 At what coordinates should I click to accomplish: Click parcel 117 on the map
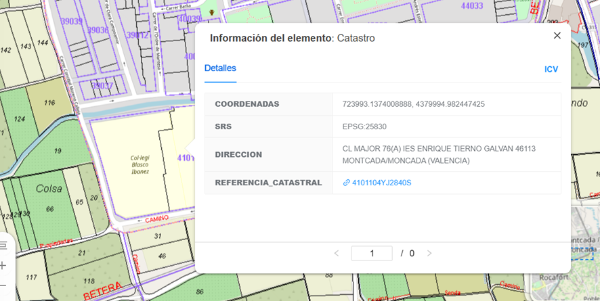(31, 277)
